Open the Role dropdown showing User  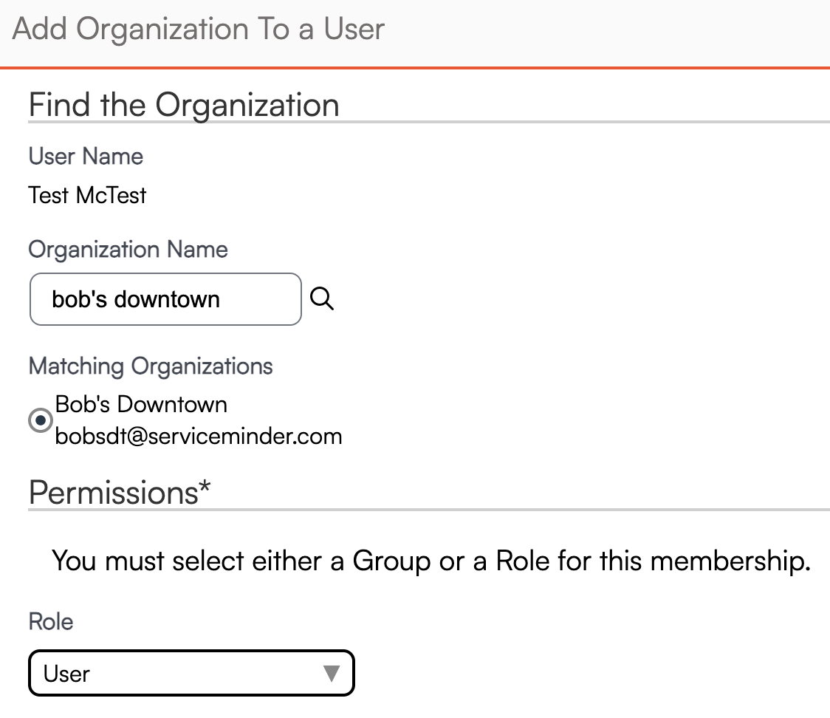[x=191, y=673]
